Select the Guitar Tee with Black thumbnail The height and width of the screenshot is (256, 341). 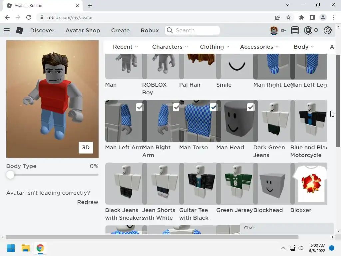[x=198, y=184]
